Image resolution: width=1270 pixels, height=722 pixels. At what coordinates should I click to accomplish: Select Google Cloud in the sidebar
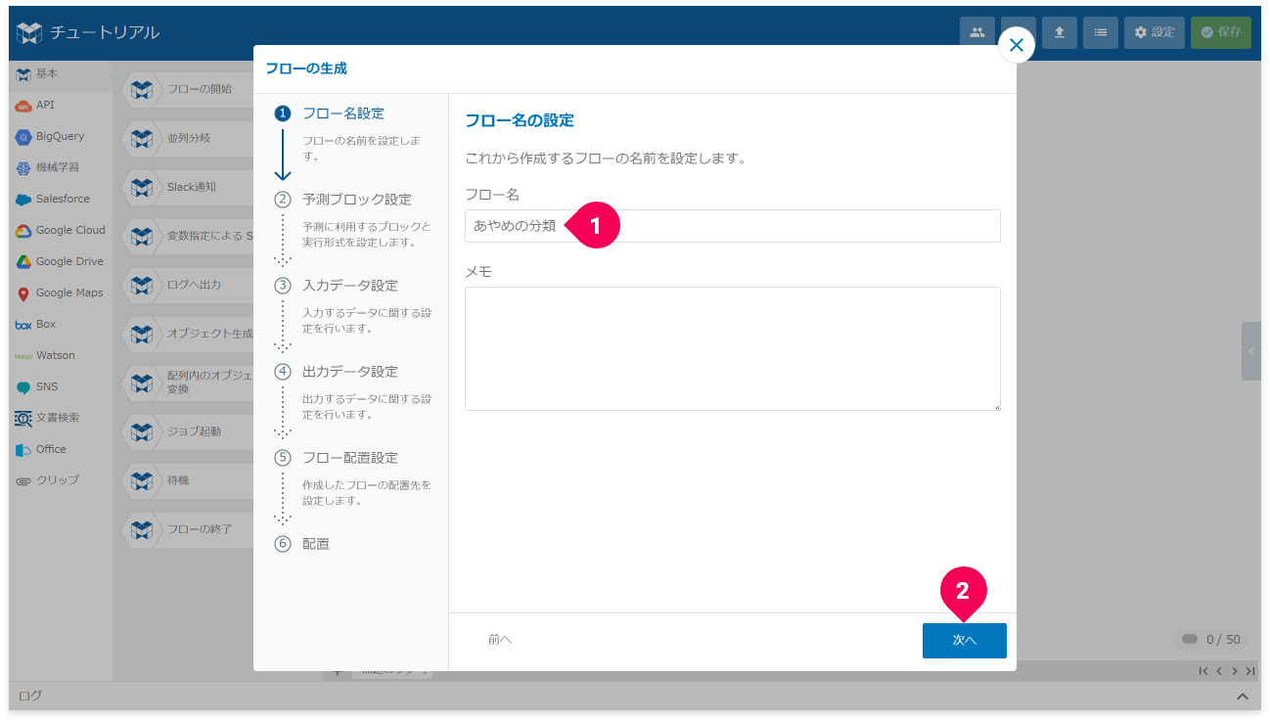pos(61,230)
